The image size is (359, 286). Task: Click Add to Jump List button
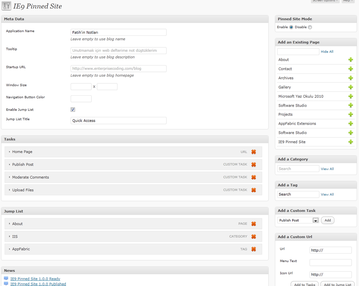(337, 284)
